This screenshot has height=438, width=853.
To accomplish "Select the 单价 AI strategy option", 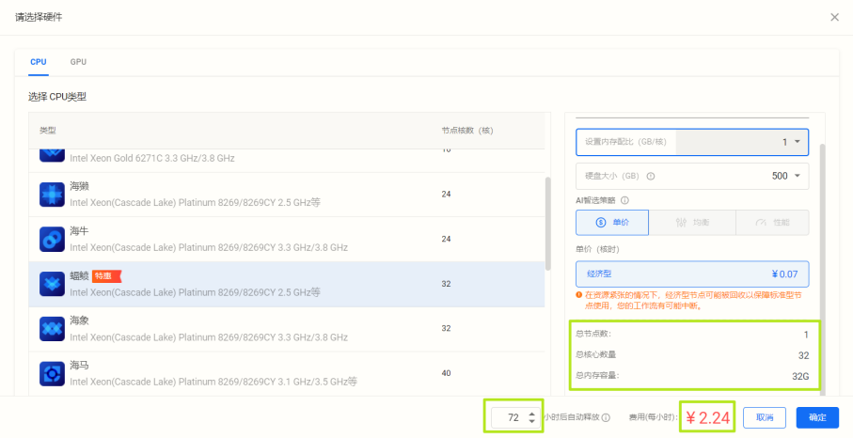I will click(612, 222).
